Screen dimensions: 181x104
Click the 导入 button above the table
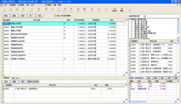[31, 16]
